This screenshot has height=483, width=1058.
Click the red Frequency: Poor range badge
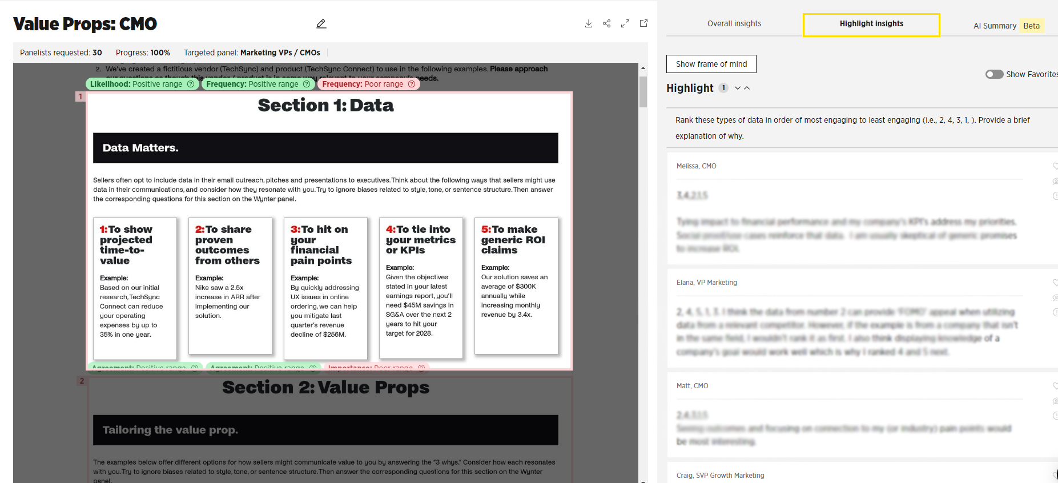point(369,84)
